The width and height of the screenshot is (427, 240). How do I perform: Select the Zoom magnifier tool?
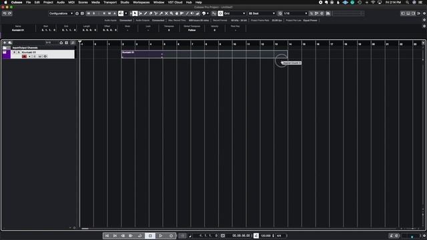(171, 13)
